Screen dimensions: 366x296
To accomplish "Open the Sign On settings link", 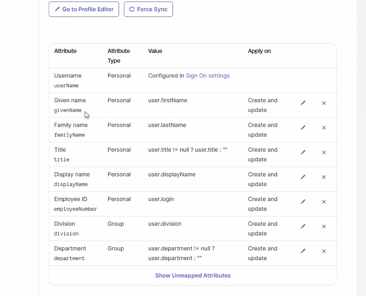I will (207, 76).
